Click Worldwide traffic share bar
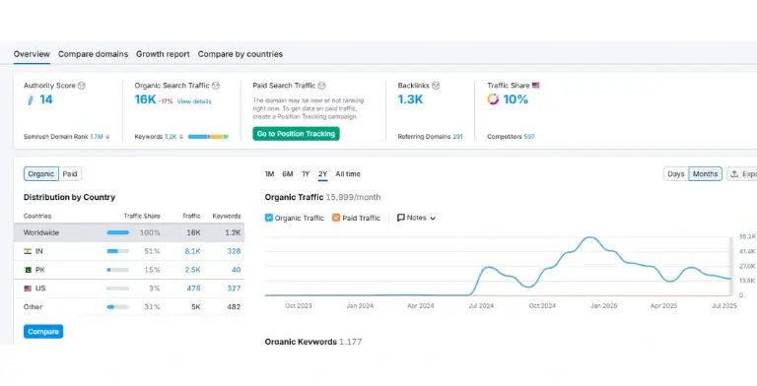 pyautogui.click(x=118, y=232)
